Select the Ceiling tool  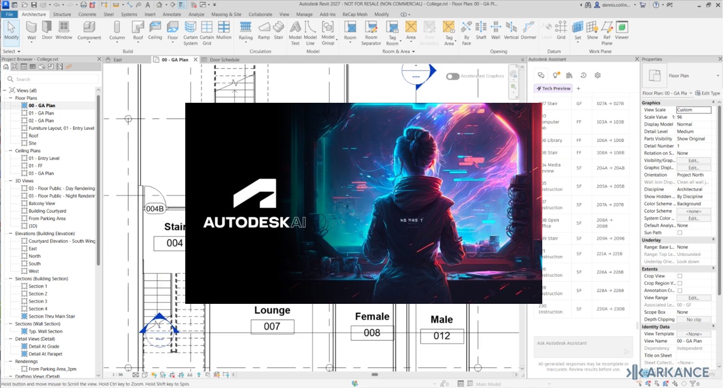point(155,30)
